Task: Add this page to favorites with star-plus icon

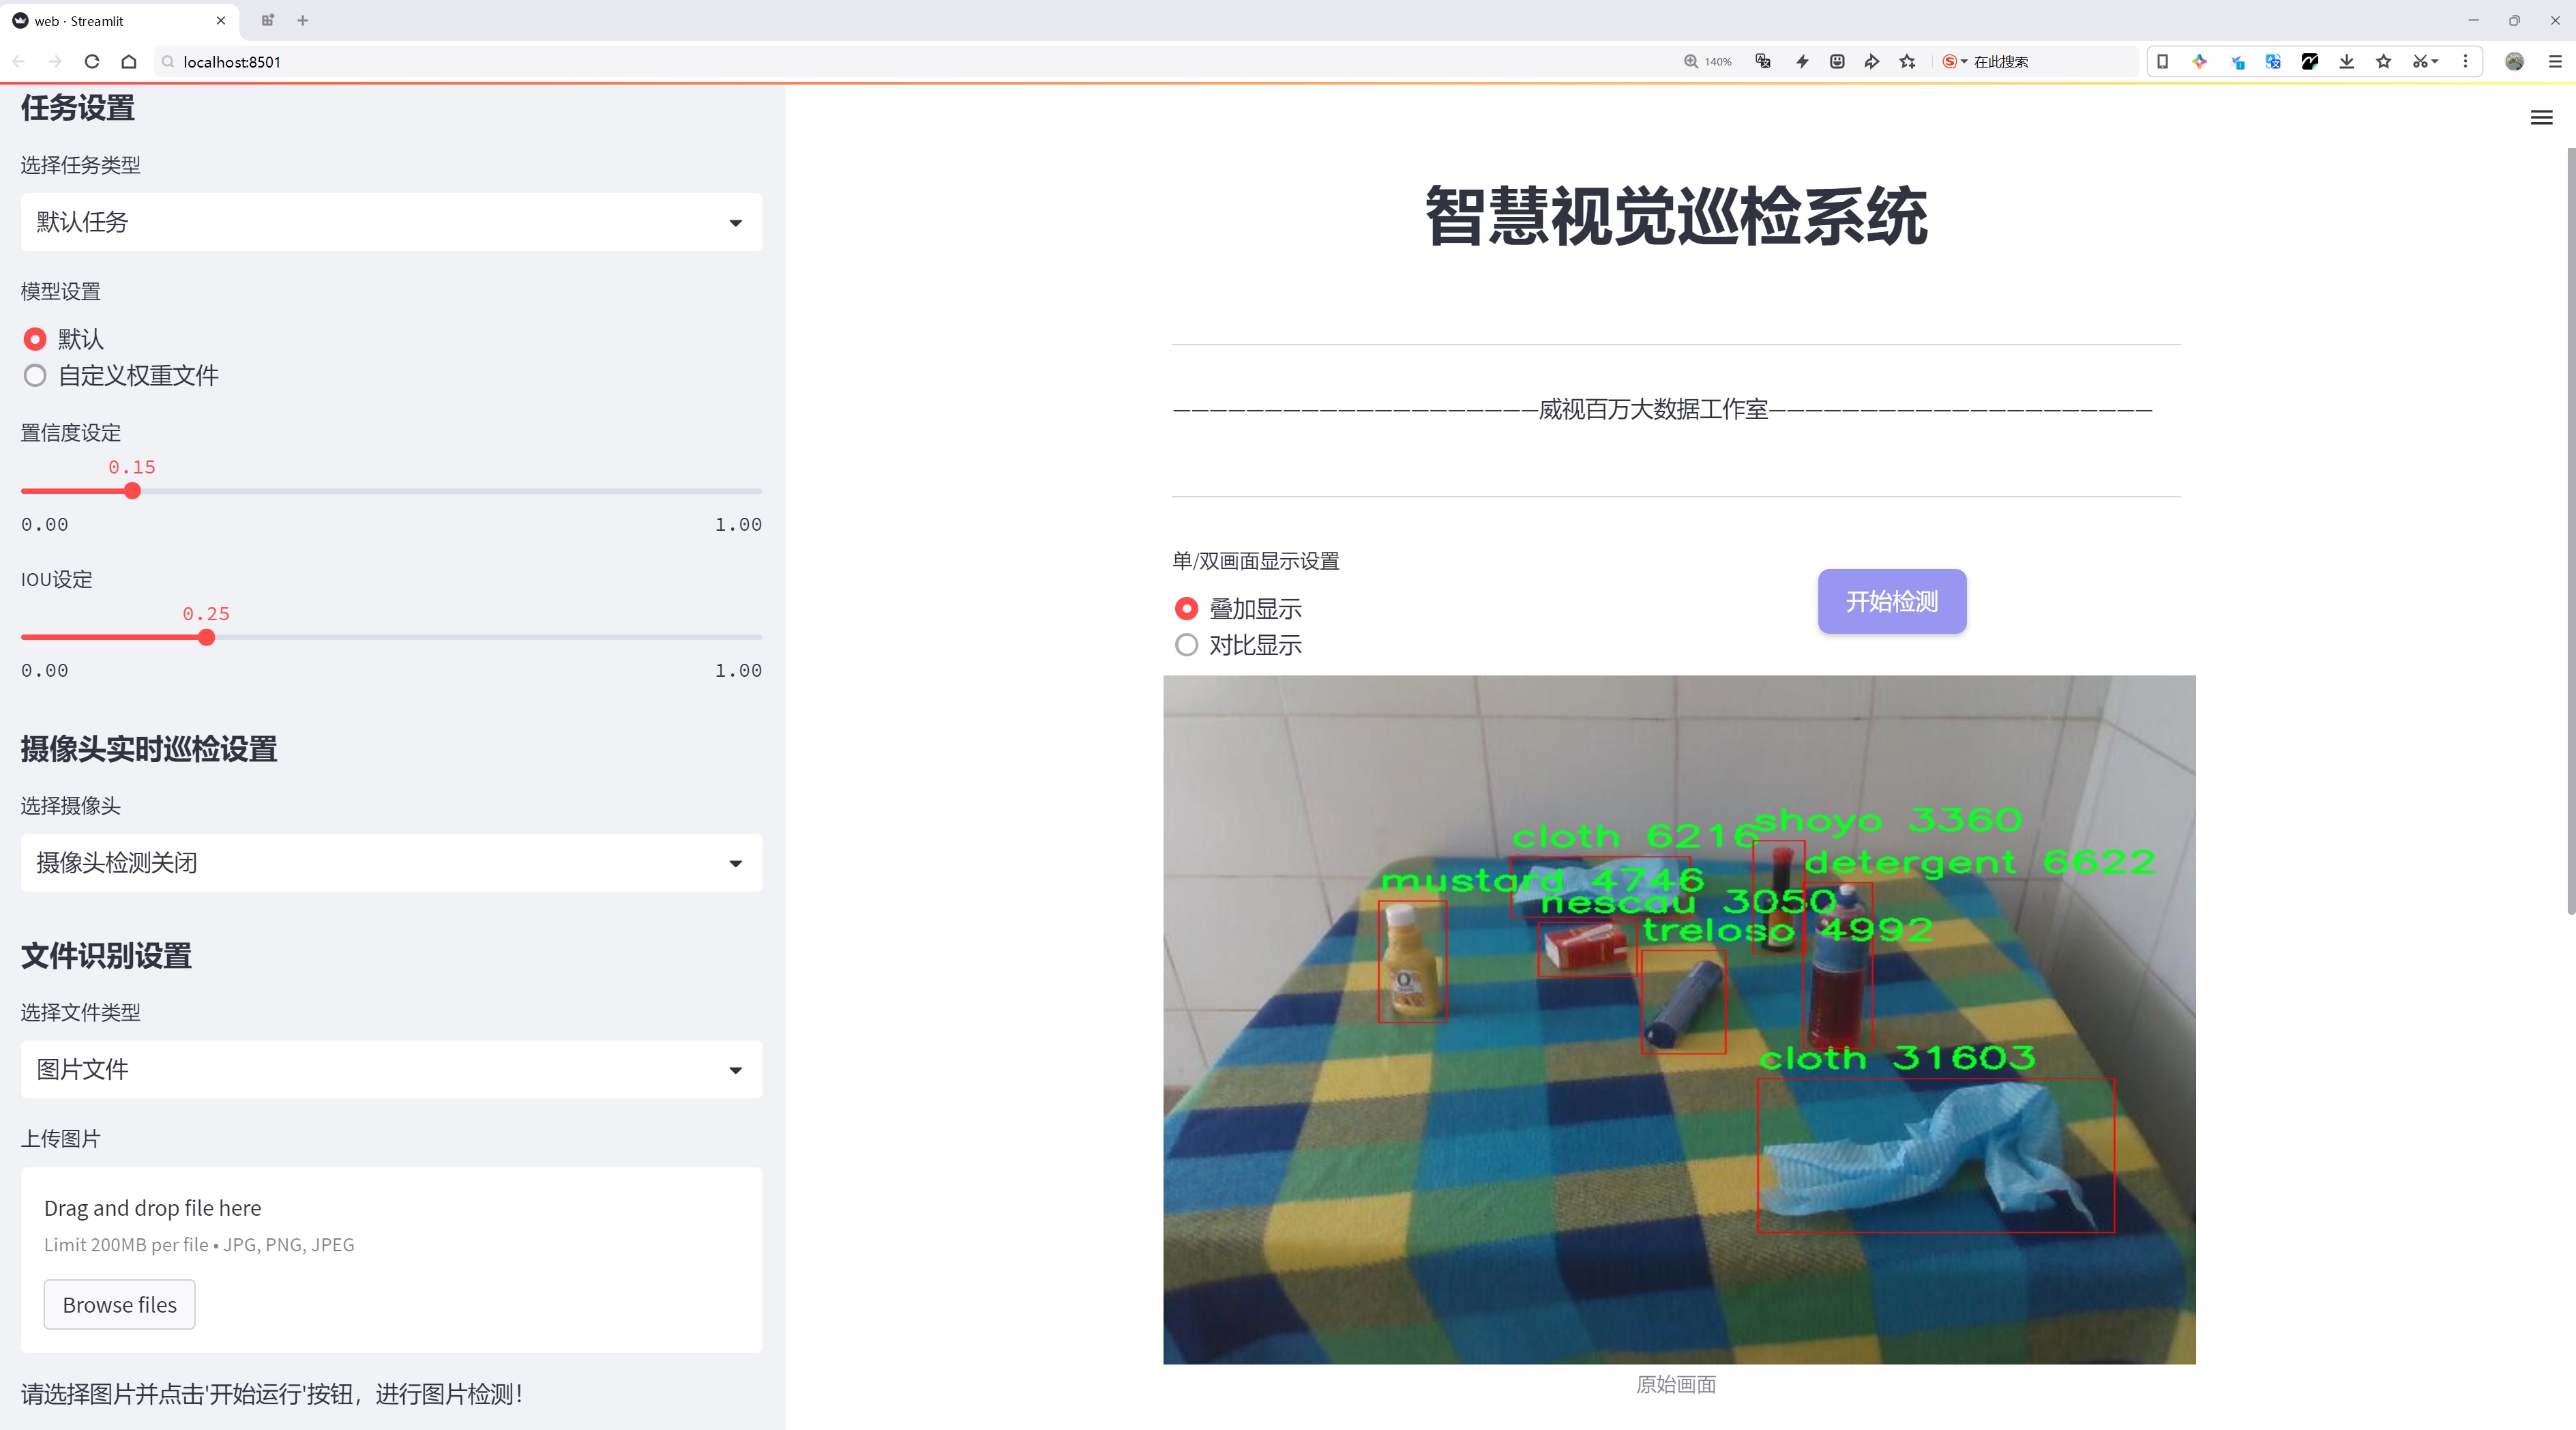Action: pyautogui.click(x=1908, y=62)
